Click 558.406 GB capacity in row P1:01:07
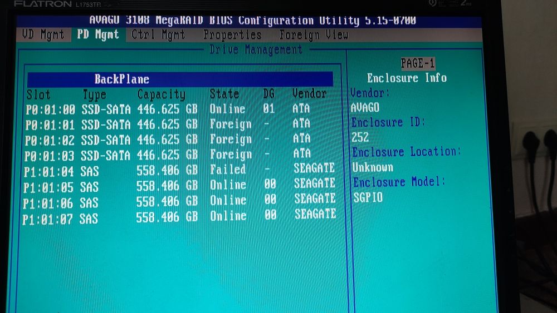This screenshot has height=313, width=557. 167,217
